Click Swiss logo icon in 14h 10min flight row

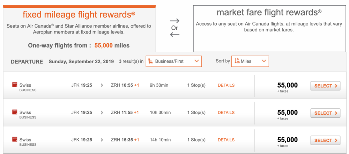[x=15, y=139]
